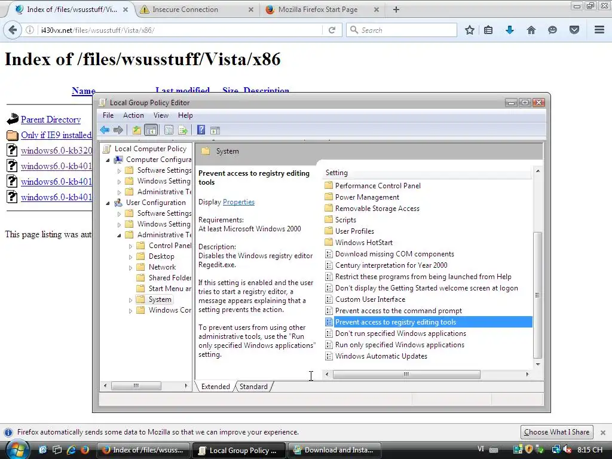Click the Export List toolbar icon
Image resolution: width=612 pixels, height=459 pixels.
183,130
